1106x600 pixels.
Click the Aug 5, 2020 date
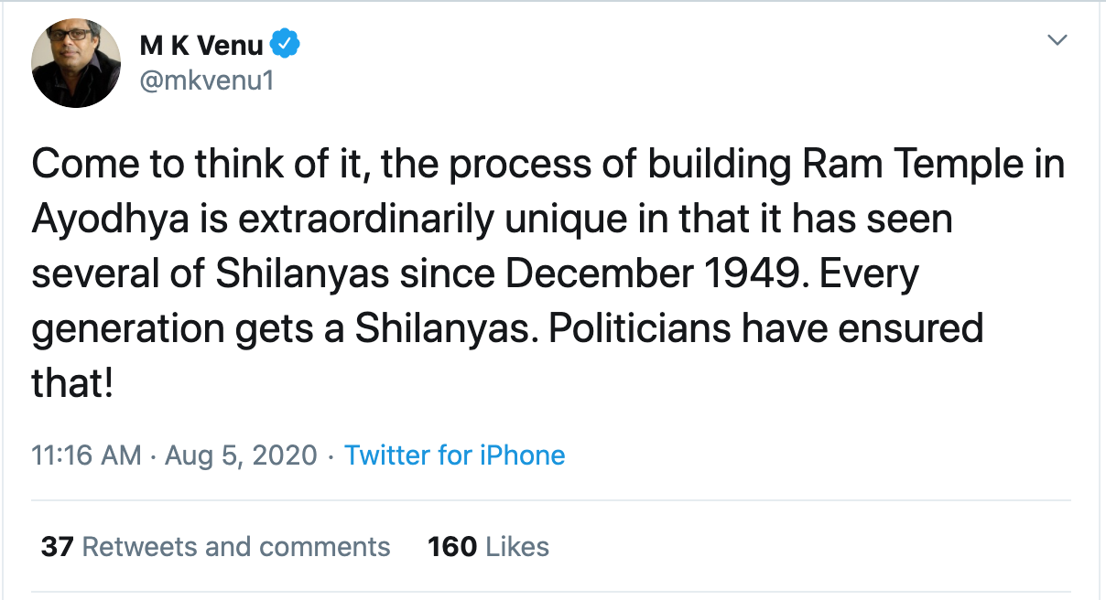tap(241, 455)
